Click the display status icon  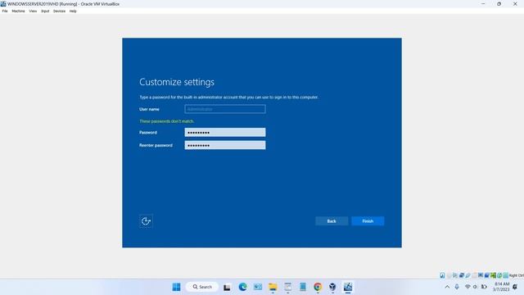click(481, 275)
